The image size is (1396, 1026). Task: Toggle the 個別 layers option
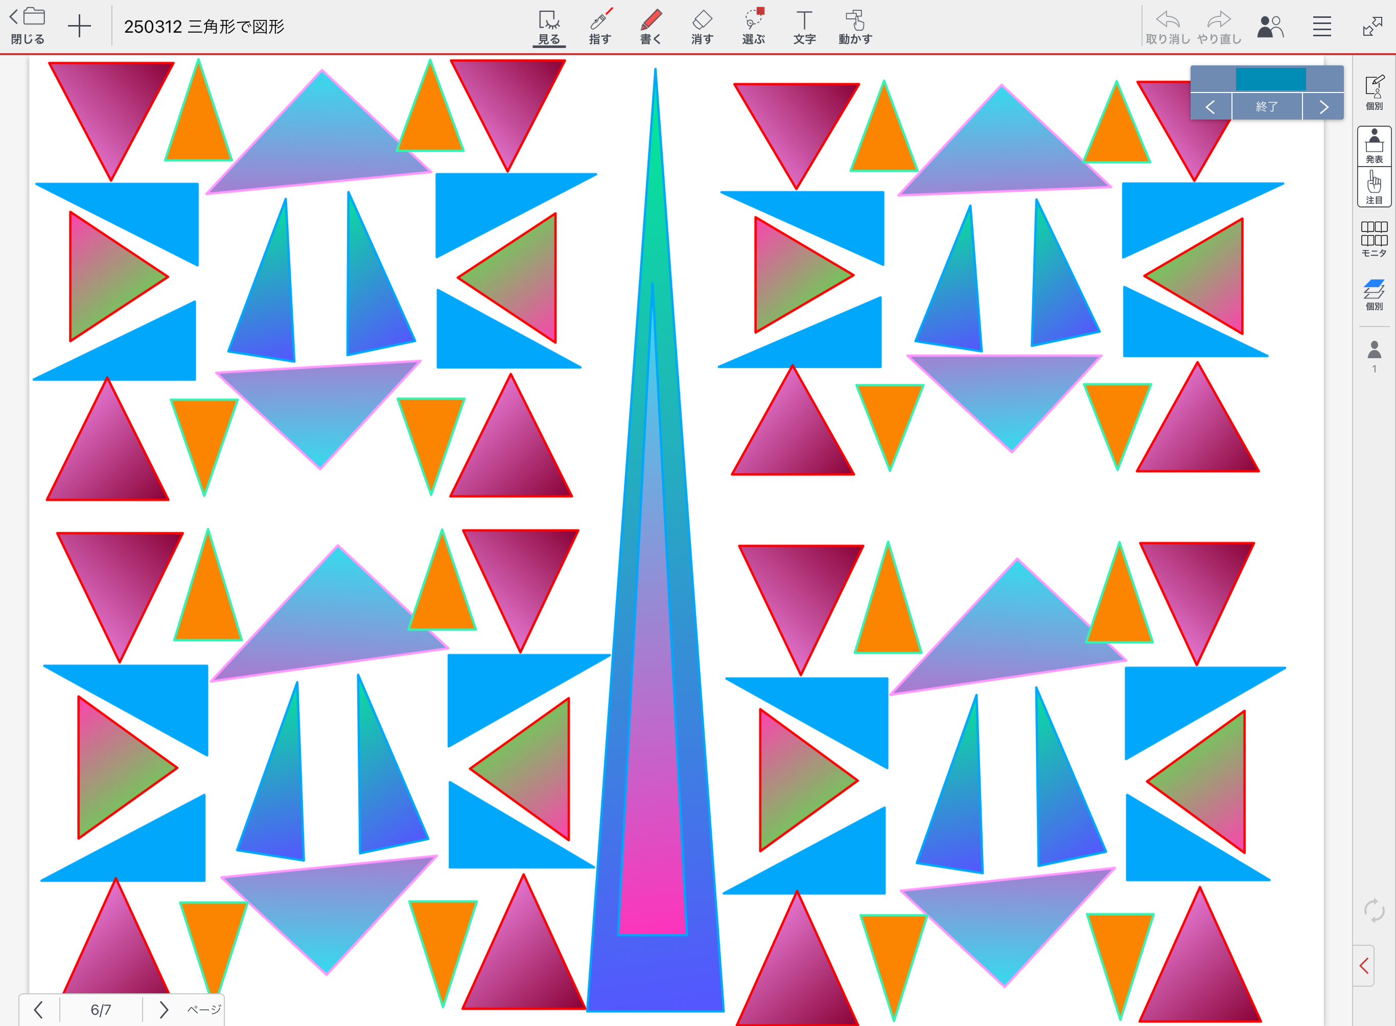coord(1374,294)
